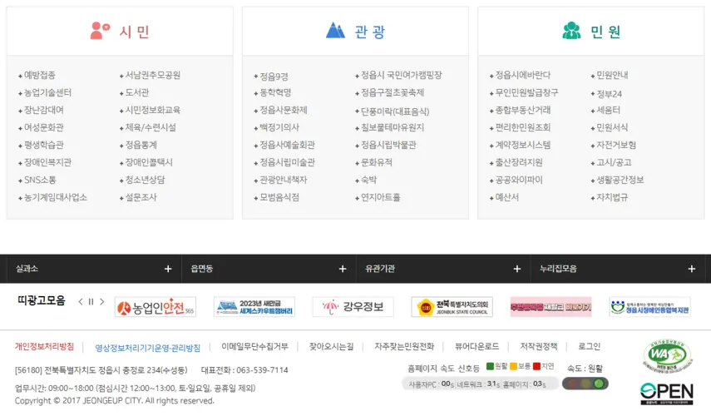Image resolution: width=711 pixels, height=416 pixels.
Task: Open the pink 무인민원발급 banner
Action: pos(551,307)
